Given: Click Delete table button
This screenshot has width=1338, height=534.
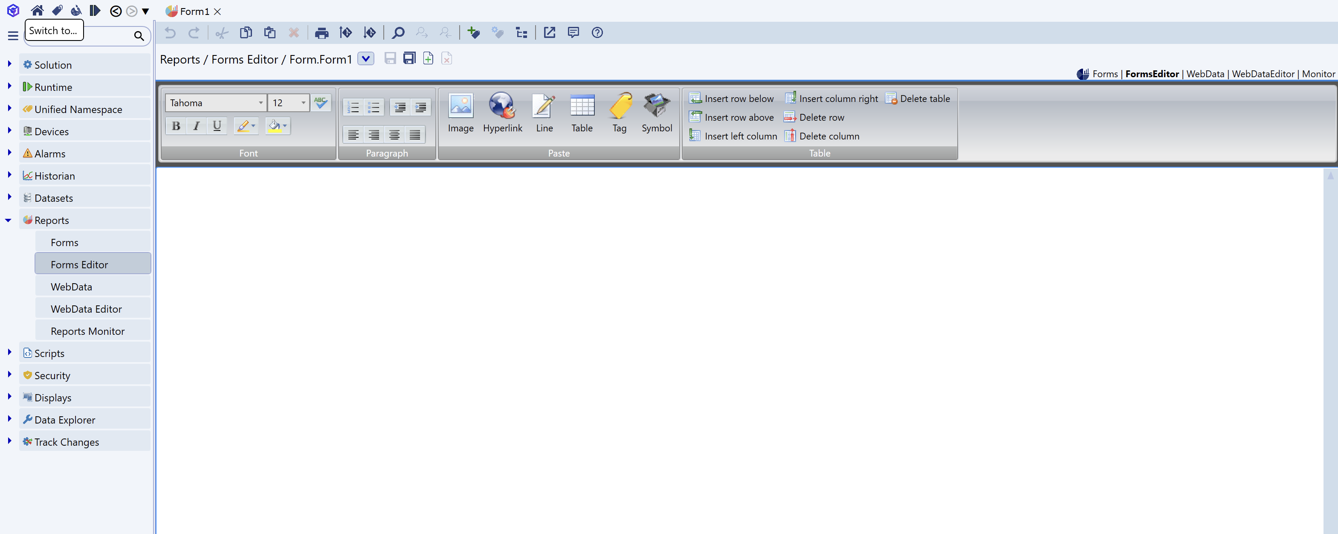Looking at the screenshot, I should [918, 99].
